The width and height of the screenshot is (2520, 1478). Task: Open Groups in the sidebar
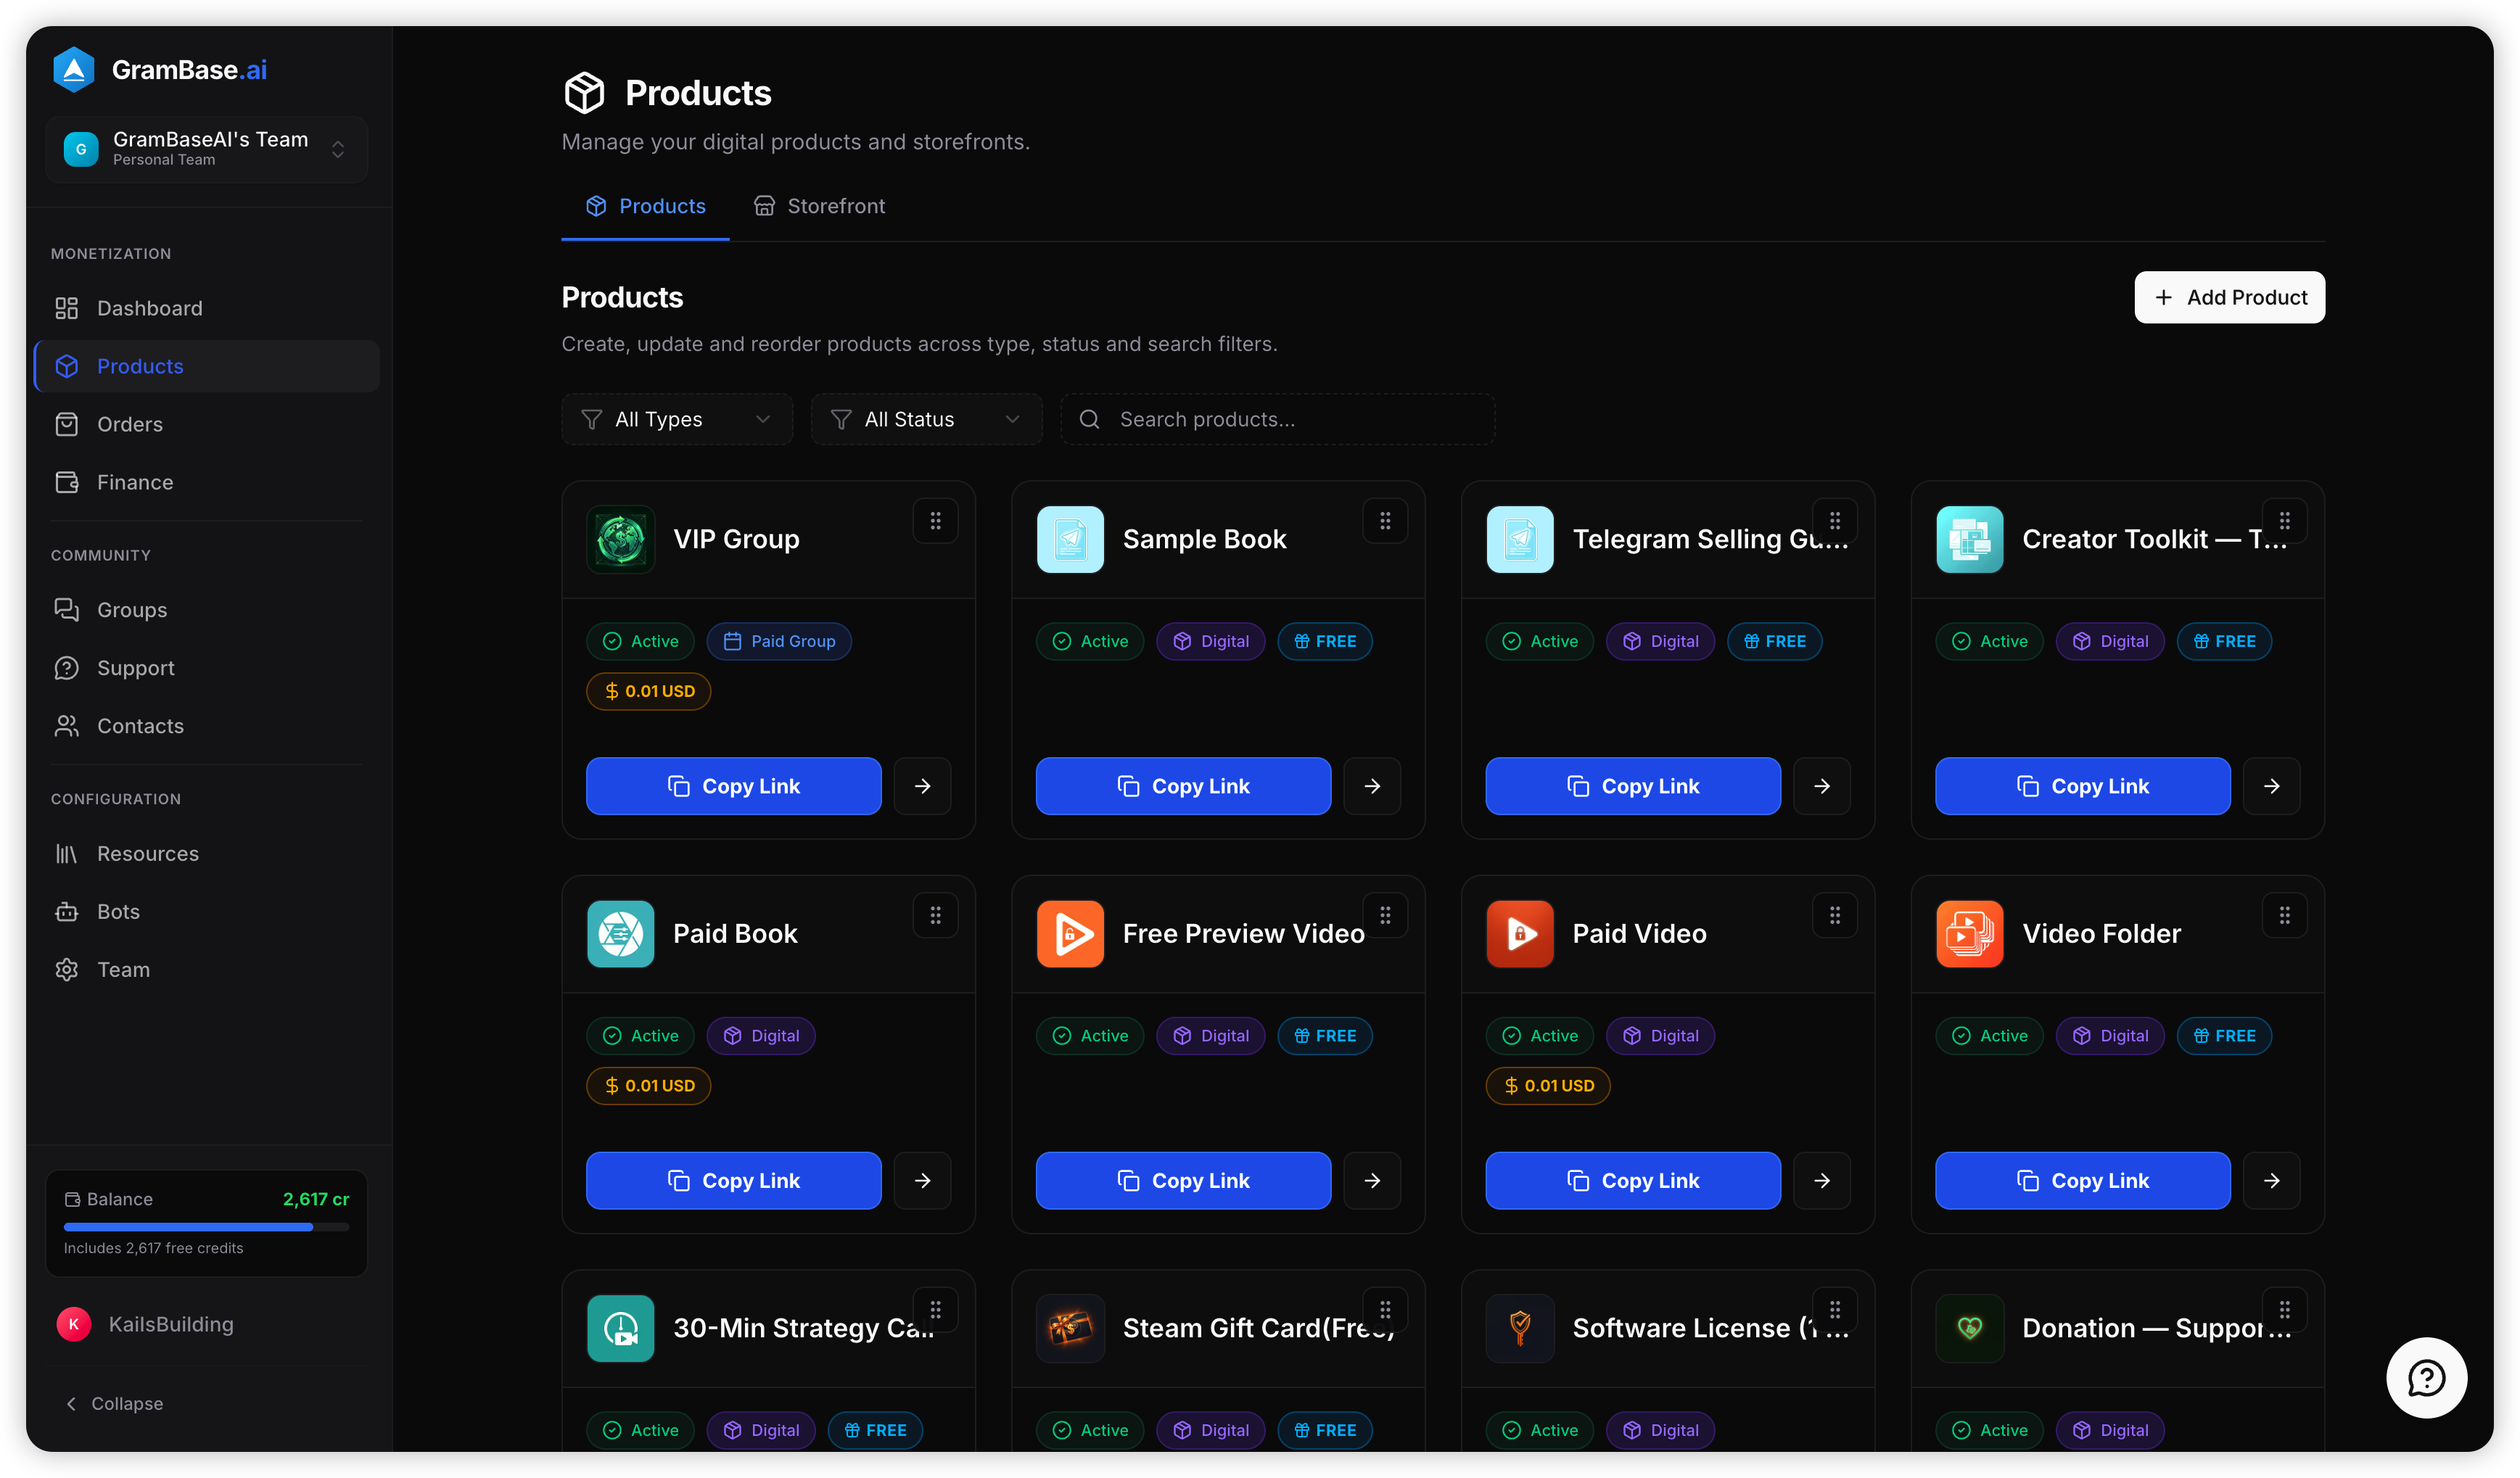pyautogui.click(x=207, y=610)
